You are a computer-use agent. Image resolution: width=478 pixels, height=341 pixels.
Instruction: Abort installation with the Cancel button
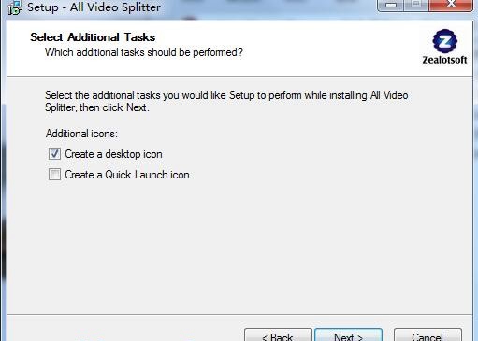tap(427, 334)
